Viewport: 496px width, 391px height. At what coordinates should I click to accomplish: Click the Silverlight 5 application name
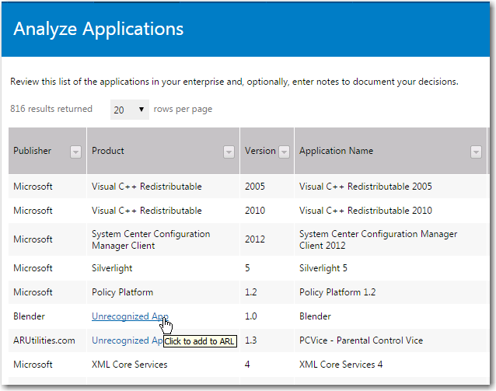(x=323, y=268)
